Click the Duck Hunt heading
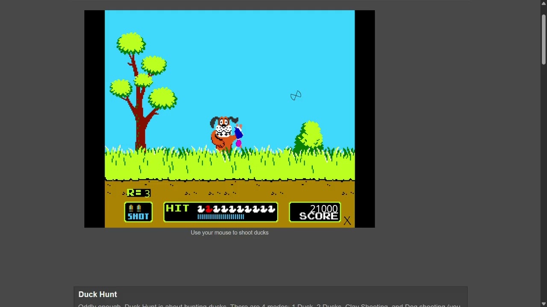 pyautogui.click(x=97, y=294)
